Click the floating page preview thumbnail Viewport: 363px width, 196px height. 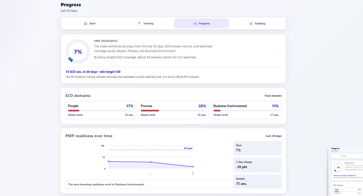(346, 171)
